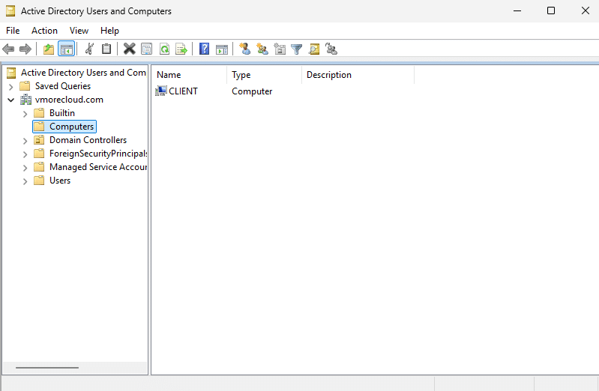Click the Forward arrow toolbar button
599x391 pixels.
click(25, 49)
